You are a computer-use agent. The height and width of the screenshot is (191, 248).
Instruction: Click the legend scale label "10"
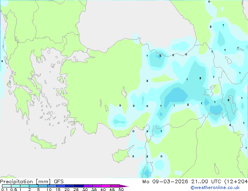point(49,189)
